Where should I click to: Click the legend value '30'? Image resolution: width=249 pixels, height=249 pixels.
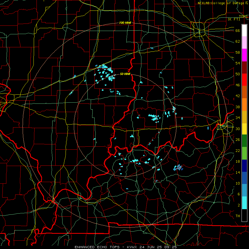[238, 129]
